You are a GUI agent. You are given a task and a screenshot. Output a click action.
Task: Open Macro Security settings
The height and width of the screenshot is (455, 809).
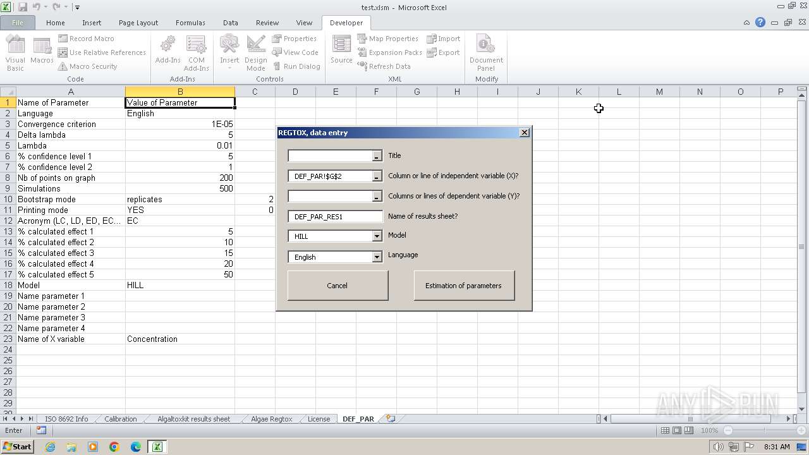(88, 66)
